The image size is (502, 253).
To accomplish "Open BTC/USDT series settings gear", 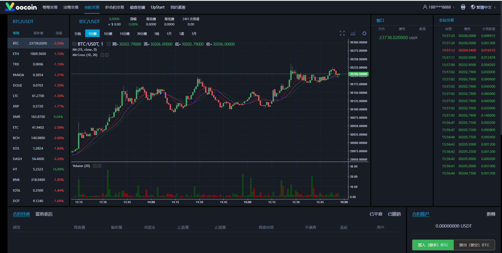I will (x=109, y=44).
